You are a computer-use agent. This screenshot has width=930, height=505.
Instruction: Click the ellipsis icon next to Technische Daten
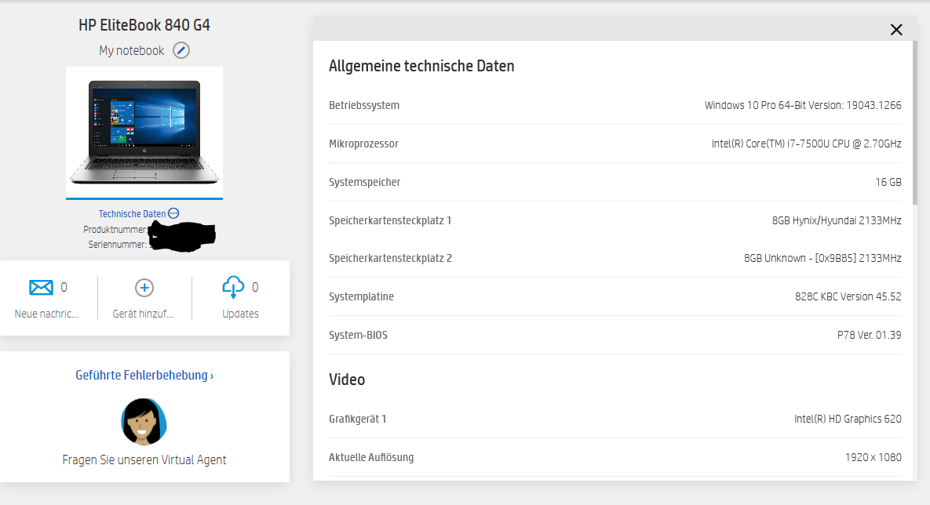[173, 213]
